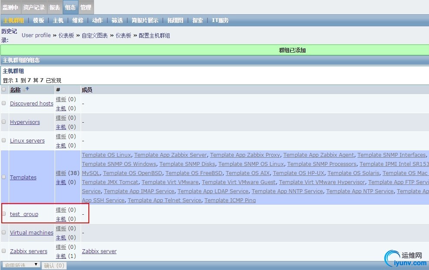Sort by the 名称 column header

(15, 90)
